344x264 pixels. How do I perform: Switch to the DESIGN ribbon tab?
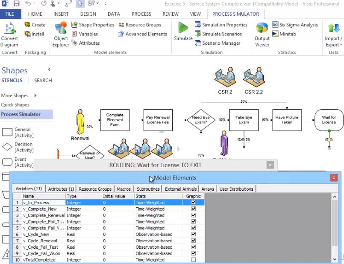click(88, 14)
